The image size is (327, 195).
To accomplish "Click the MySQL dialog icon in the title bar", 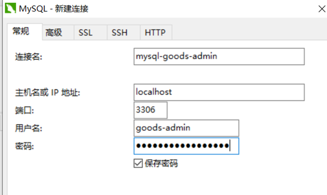I will click(x=11, y=8).
